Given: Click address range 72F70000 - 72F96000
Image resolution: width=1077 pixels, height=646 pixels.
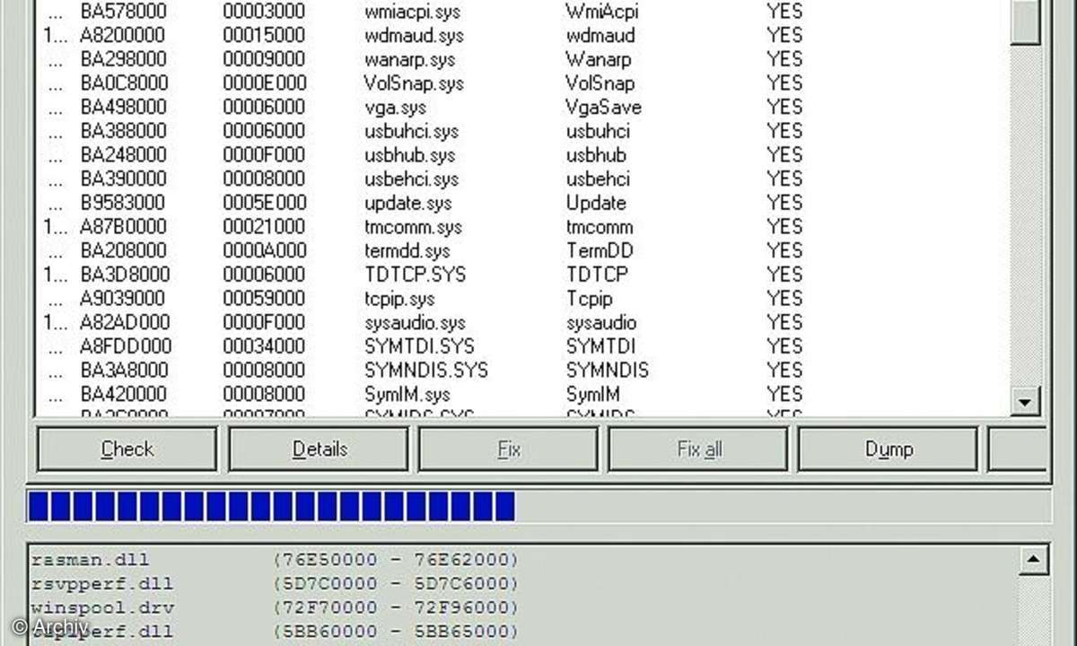Looking at the screenshot, I should [x=395, y=607].
